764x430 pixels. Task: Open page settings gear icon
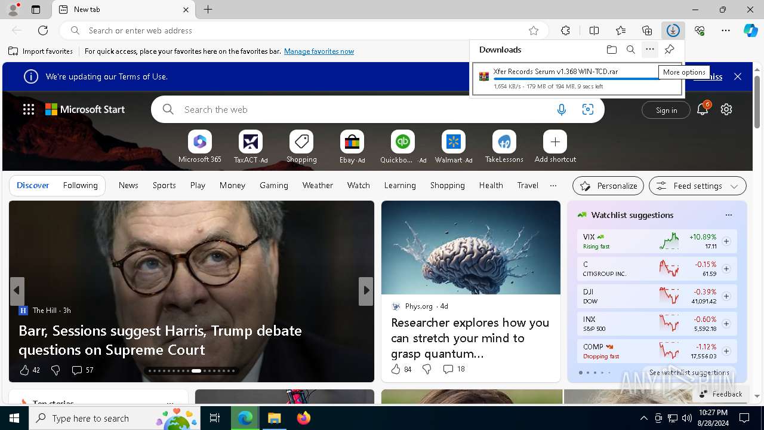pyautogui.click(x=726, y=109)
